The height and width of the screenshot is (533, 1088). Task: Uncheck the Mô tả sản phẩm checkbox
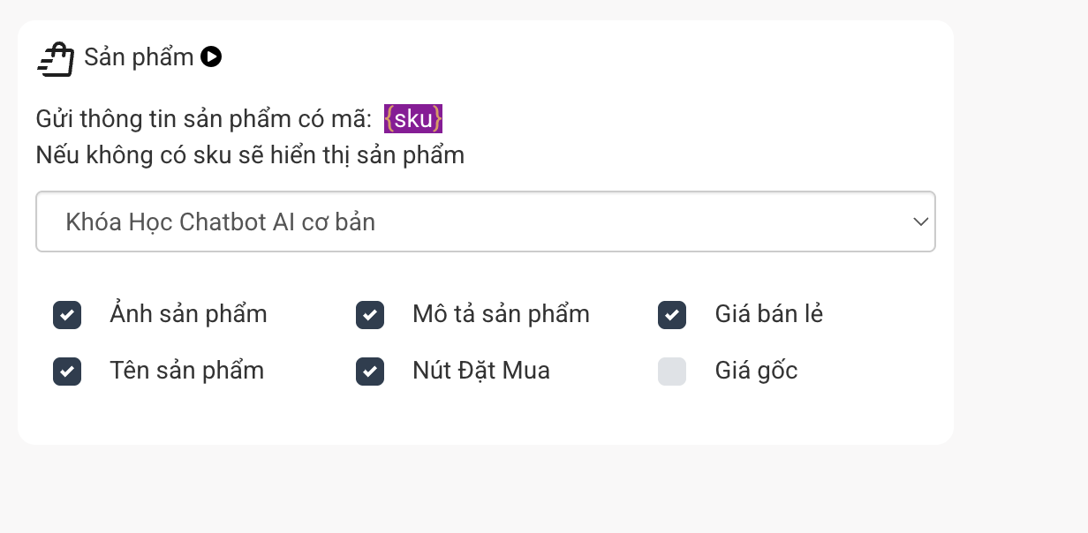pos(370,315)
